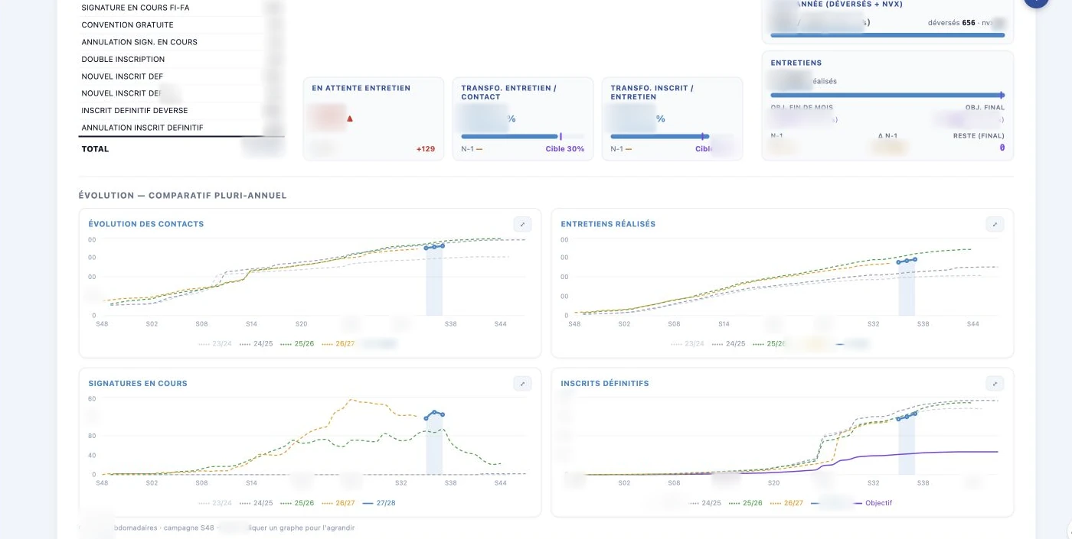
Task: Click the TOTAL row label
Action: (x=95, y=149)
